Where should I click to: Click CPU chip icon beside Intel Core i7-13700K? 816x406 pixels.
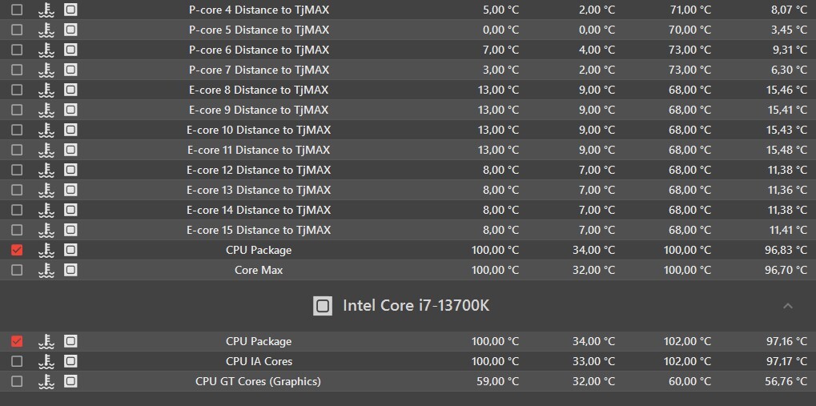pyautogui.click(x=323, y=305)
